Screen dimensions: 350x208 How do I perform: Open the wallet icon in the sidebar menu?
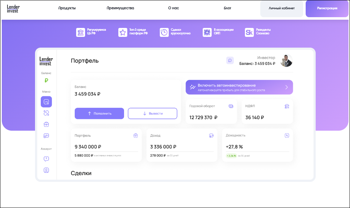click(46, 136)
